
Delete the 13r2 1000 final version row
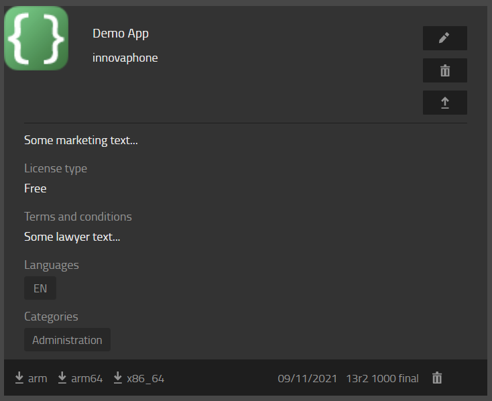(437, 378)
